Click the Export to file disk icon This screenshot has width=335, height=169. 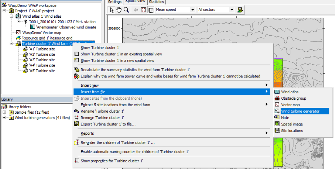pos(77,124)
